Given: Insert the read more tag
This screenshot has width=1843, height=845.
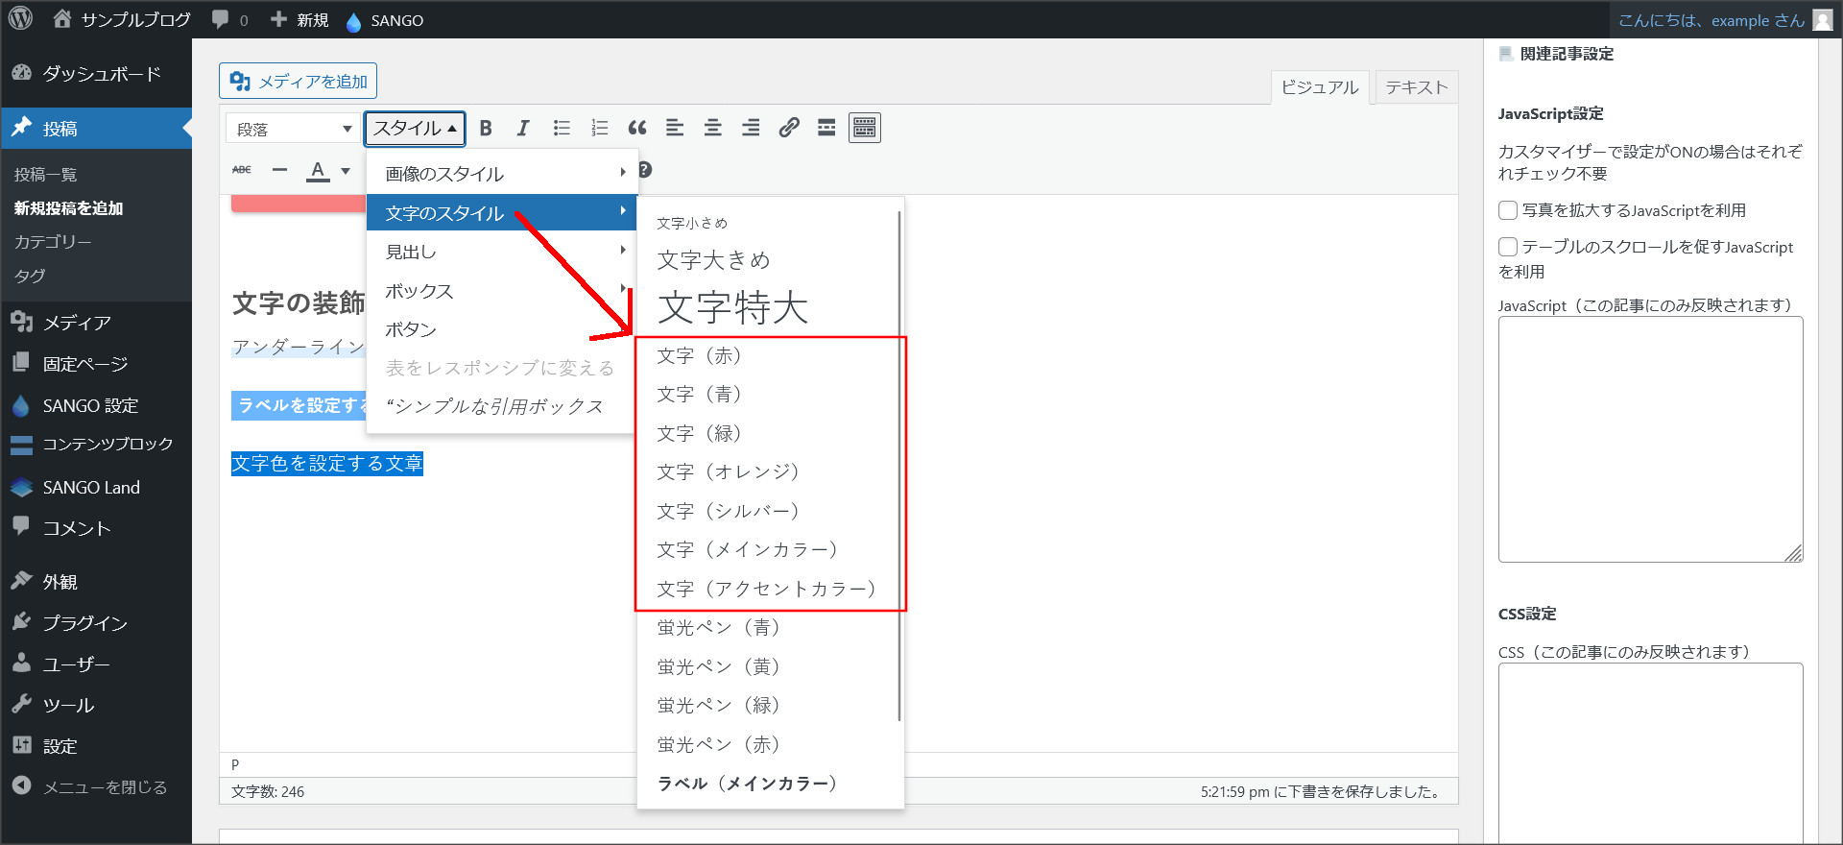Looking at the screenshot, I should click(826, 128).
